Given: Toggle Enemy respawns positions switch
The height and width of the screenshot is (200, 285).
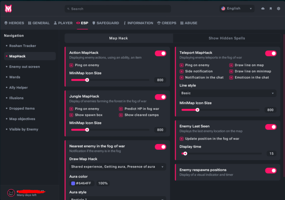Looking at the screenshot, I should click(x=271, y=170).
